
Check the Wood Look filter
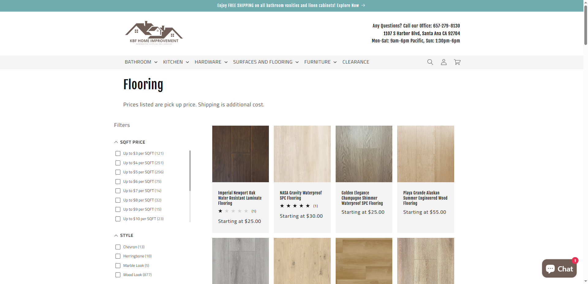click(x=118, y=275)
